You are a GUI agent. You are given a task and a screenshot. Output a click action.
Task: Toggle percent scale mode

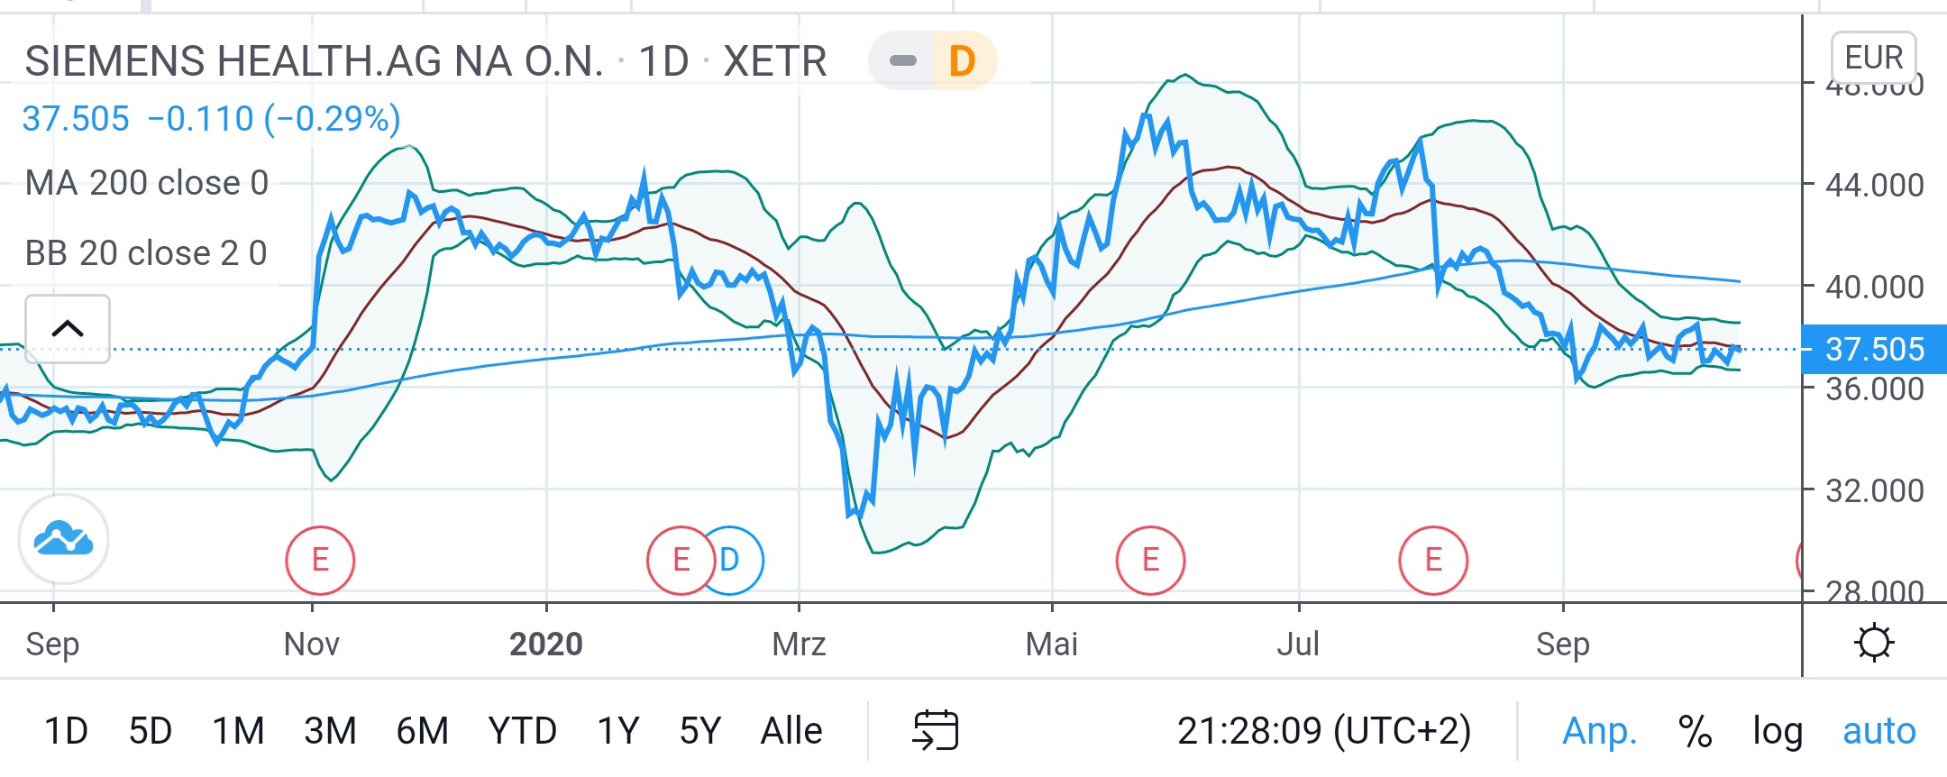(x=1695, y=731)
